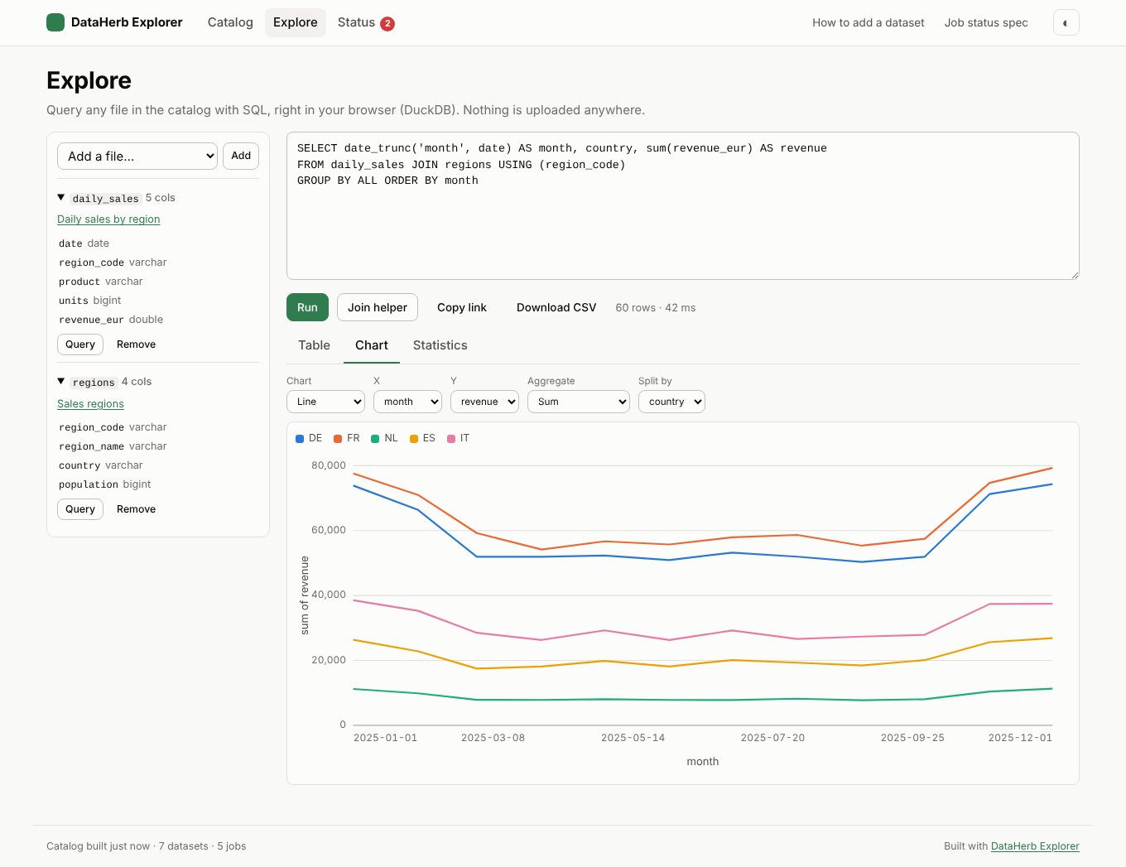This screenshot has height=867, width=1126.
Task: Remove the regions table
Action: 137,509
